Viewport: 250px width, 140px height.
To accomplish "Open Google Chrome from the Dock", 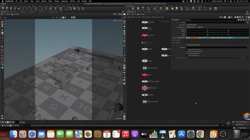I will tap(200, 134).
